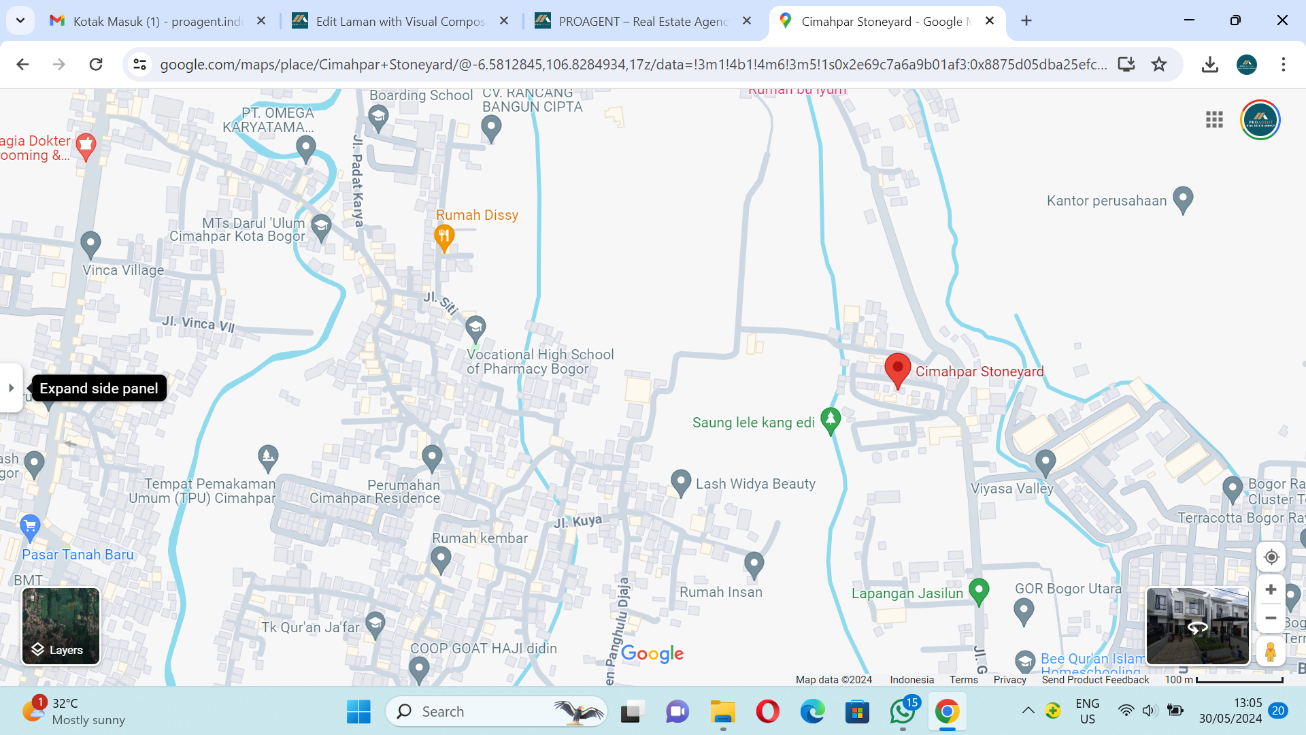Click the Lapangan Jasilun green marker
This screenshot has width=1306, height=735.
point(978,591)
